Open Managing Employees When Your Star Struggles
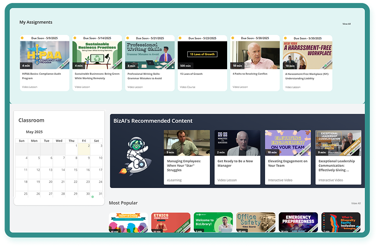This screenshot has width=378, height=247. pos(187,157)
